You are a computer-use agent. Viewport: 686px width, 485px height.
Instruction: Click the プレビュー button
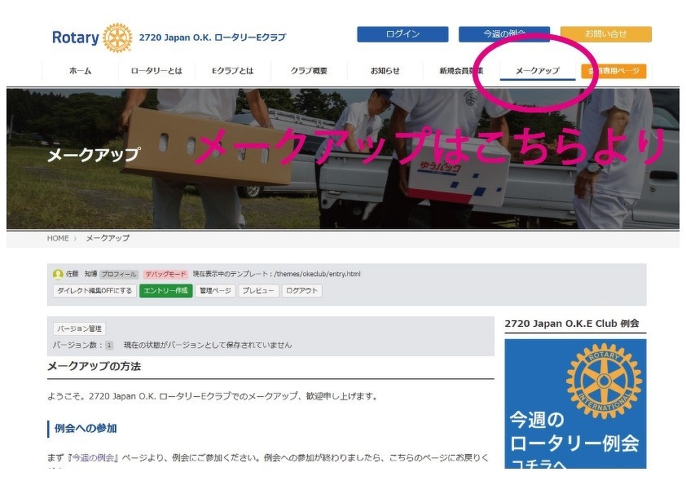[x=259, y=291]
